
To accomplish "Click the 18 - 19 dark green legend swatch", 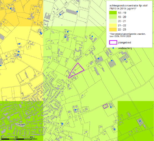I will point(113,13).
